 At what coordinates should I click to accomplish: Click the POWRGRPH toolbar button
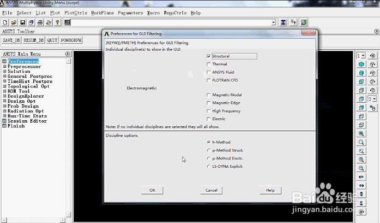click(x=71, y=40)
